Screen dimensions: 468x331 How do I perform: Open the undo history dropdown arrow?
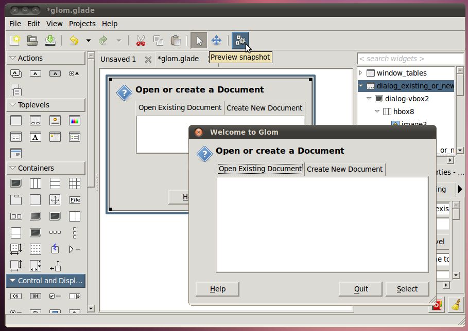89,40
